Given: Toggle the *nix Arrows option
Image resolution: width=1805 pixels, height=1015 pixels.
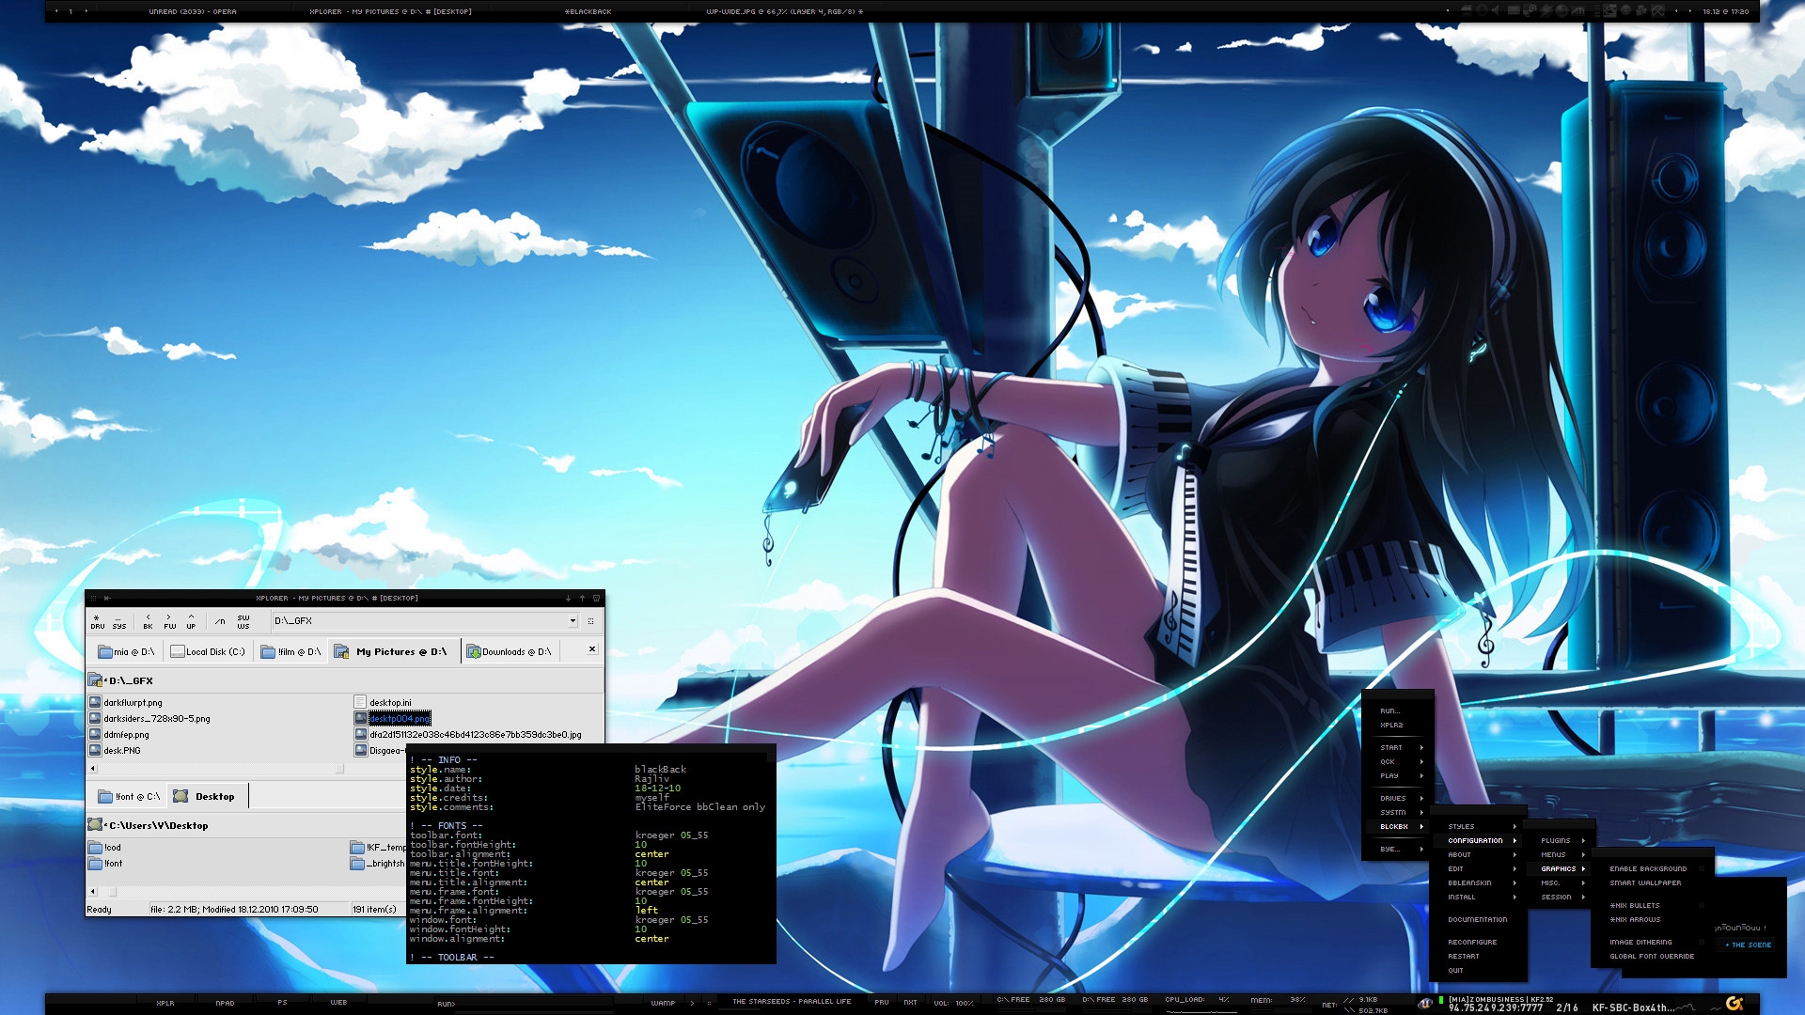Looking at the screenshot, I should coord(1653,919).
